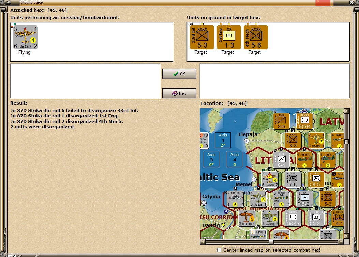The width and height of the screenshot is (359, 257).
Task: Click the Königsberg 5-2 militia counter on map
Action: click(316, 218)
